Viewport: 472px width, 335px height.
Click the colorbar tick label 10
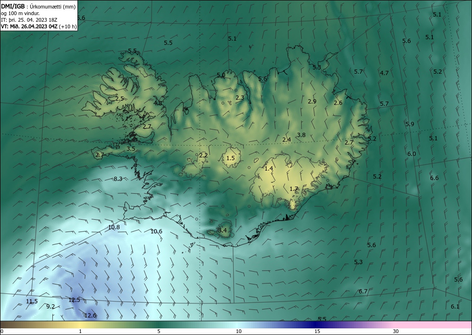tap(239, 332)
